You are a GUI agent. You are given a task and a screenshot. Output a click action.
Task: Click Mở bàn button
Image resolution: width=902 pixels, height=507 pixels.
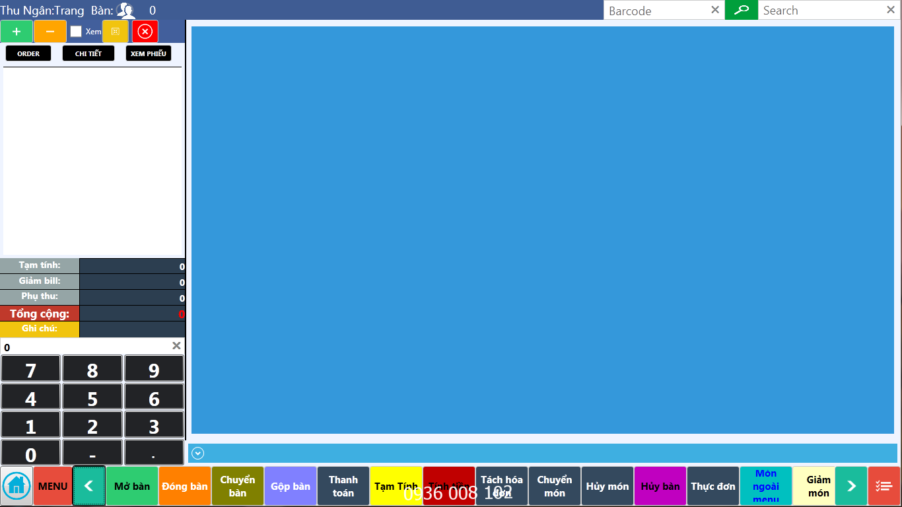click(x=132, y=487)
